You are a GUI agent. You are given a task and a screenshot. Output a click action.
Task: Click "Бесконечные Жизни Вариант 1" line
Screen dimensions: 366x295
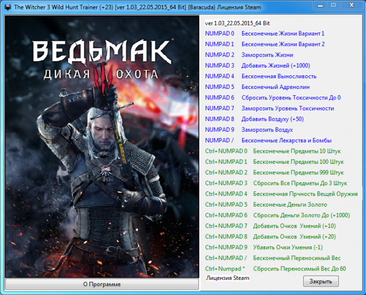(283, 33)
